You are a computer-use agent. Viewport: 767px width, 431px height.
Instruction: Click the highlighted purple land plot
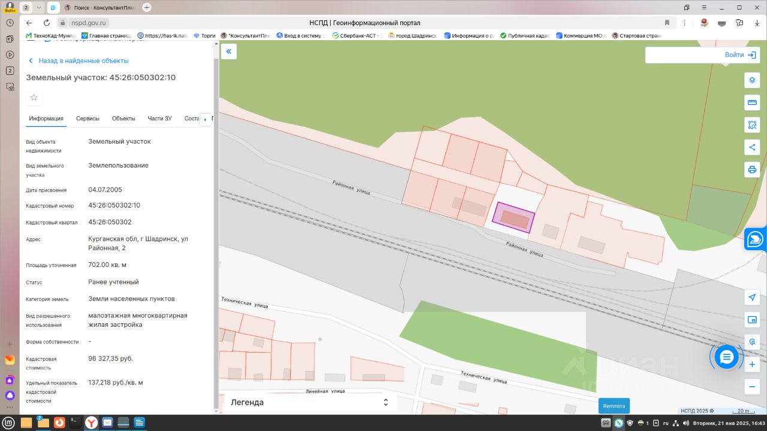(513, 218)
